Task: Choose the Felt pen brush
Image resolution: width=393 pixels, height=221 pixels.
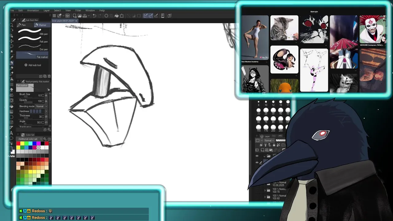Action: 33,39
